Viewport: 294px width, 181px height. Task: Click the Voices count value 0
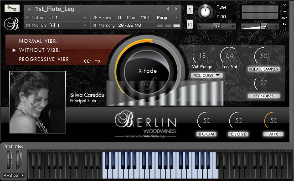click(119, 18)
